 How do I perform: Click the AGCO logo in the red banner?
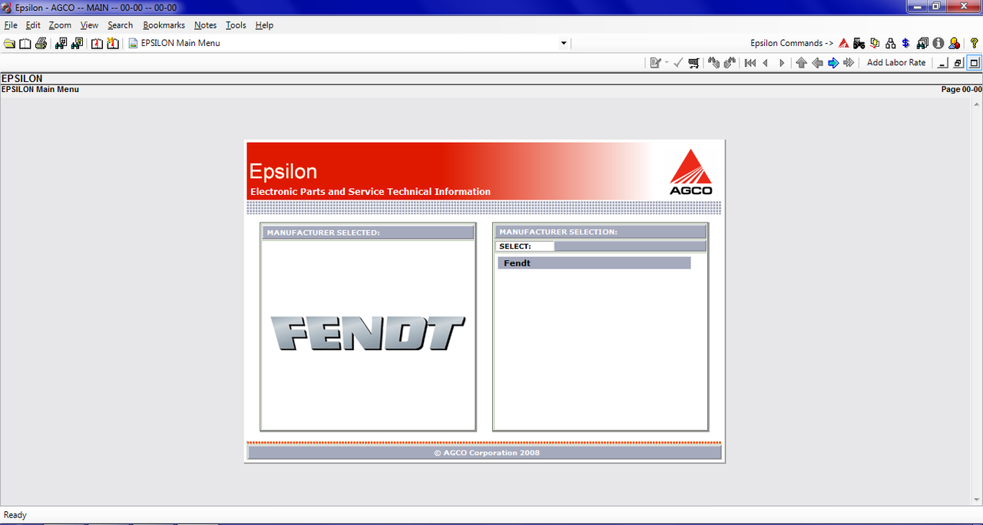(690, 172)
